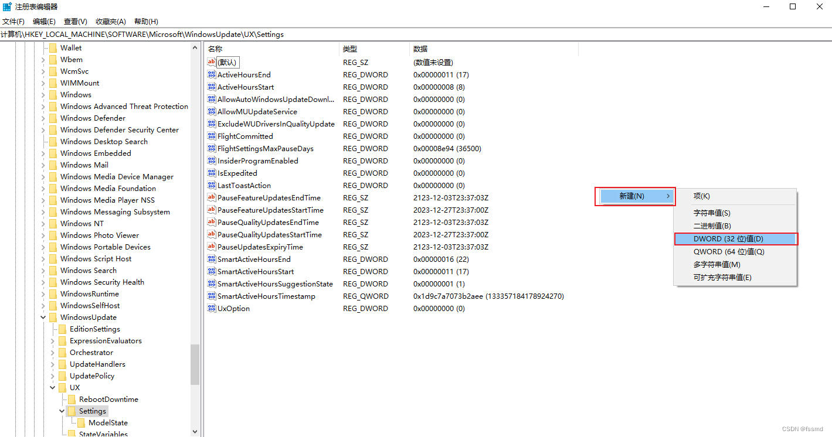Screen dimensions: 832x437
Task: Select the LastToastAction registry value icon
Action: click(x=211, y=185)
